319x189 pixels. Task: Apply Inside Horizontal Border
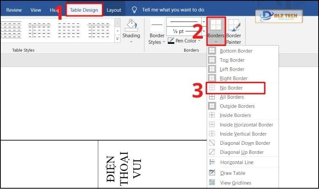(x=246, y=125)
